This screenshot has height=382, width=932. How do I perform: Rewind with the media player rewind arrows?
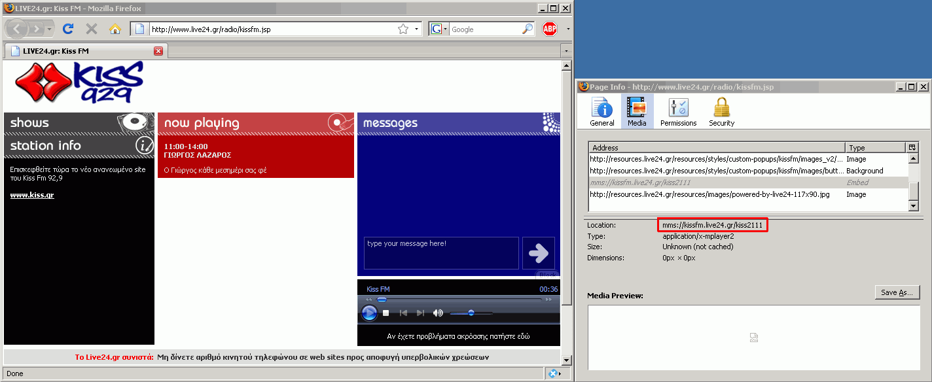click(368, 300)
